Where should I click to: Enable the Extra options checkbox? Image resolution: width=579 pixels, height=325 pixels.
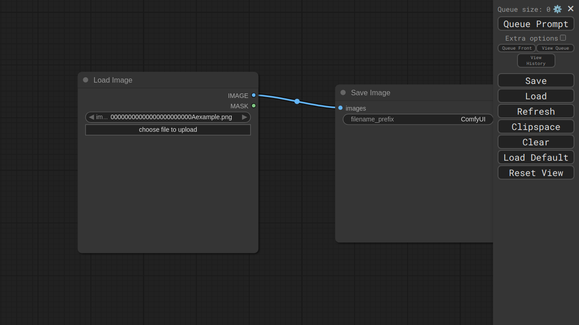(563, 38)
